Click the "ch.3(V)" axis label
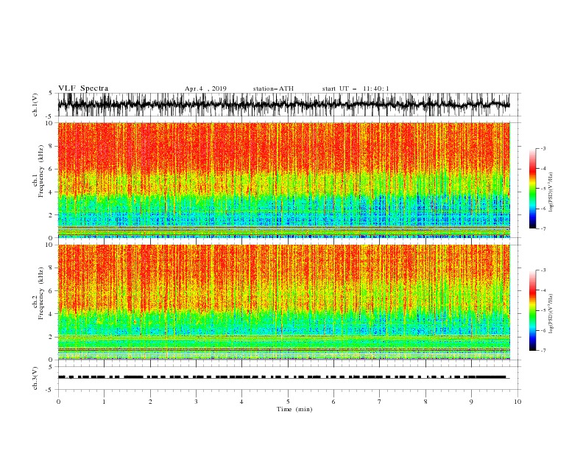Screen dimensions: 583x451 click(35, 378)
